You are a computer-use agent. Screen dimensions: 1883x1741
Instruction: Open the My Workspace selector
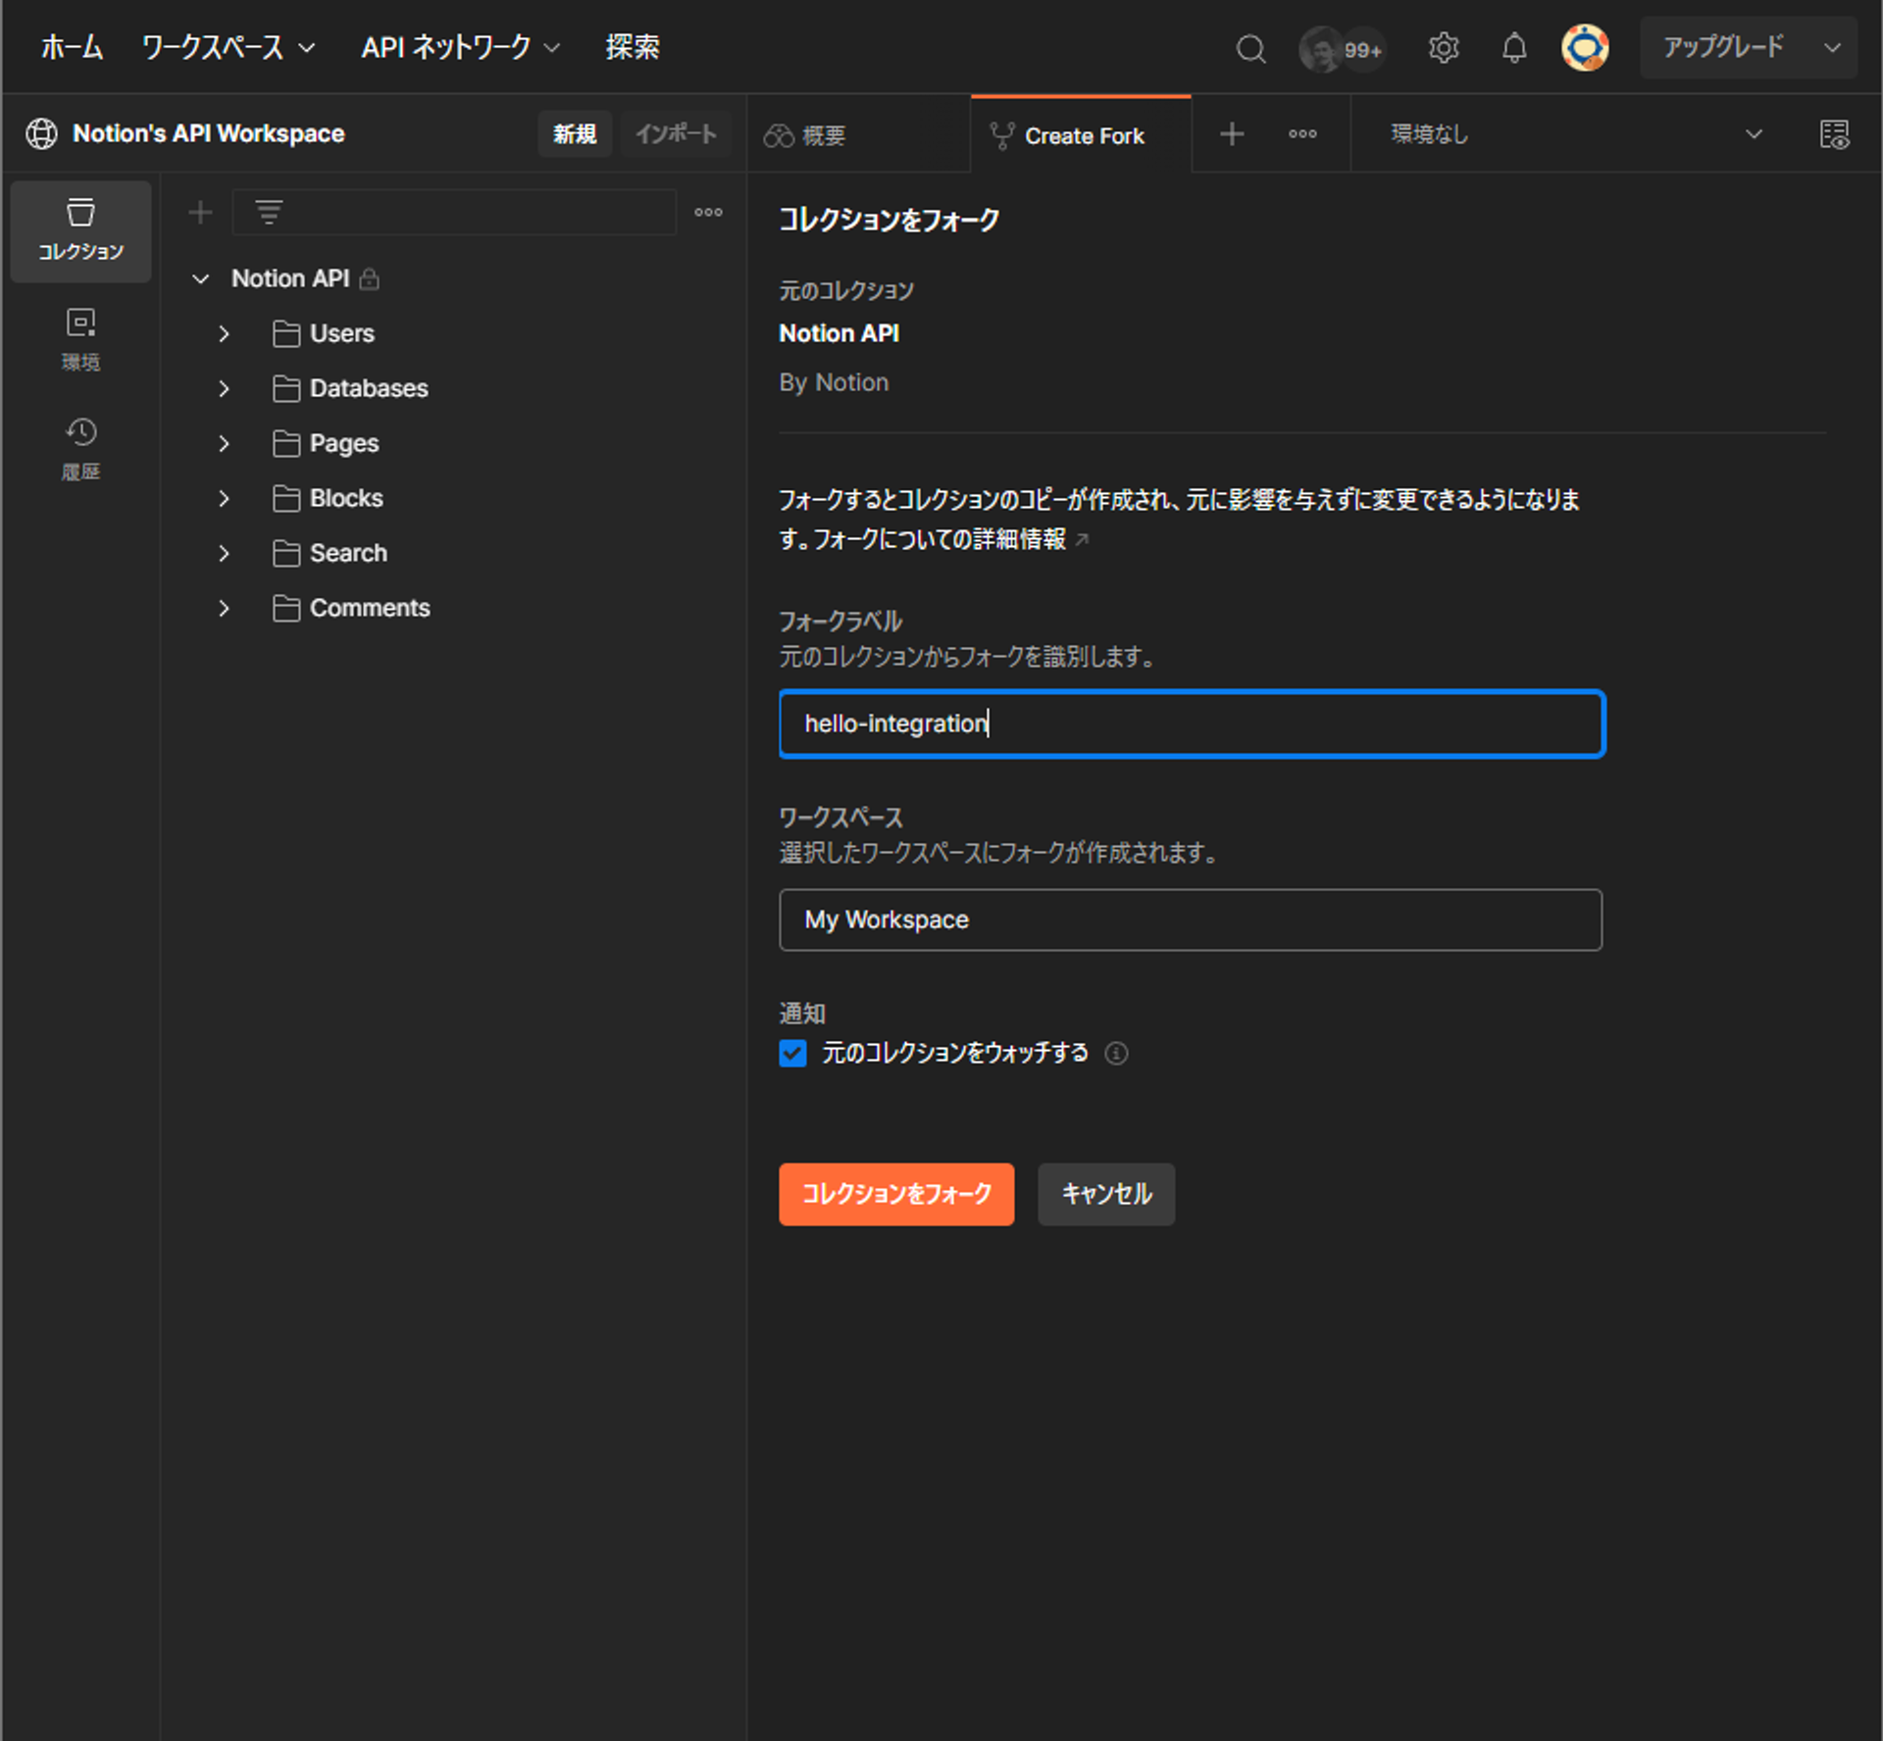point(1190,920)
